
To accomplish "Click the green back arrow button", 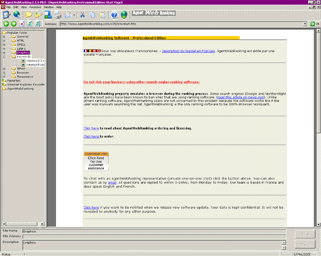I will point(6,24).
